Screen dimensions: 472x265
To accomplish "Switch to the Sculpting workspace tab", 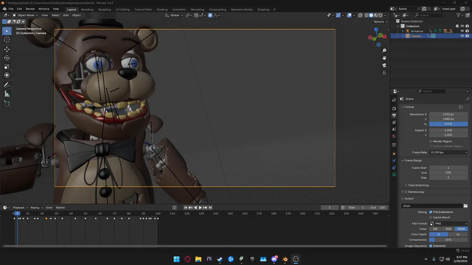I will tap(104, 9).
